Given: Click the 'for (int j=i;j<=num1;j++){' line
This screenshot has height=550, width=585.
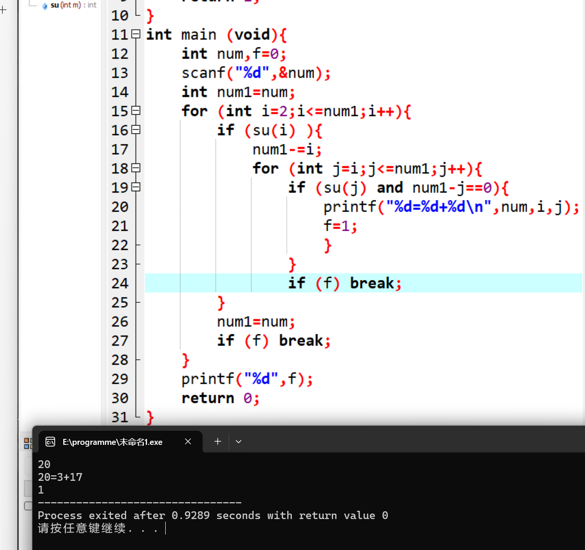Looking at the screenshot, I should click(367, 168).
